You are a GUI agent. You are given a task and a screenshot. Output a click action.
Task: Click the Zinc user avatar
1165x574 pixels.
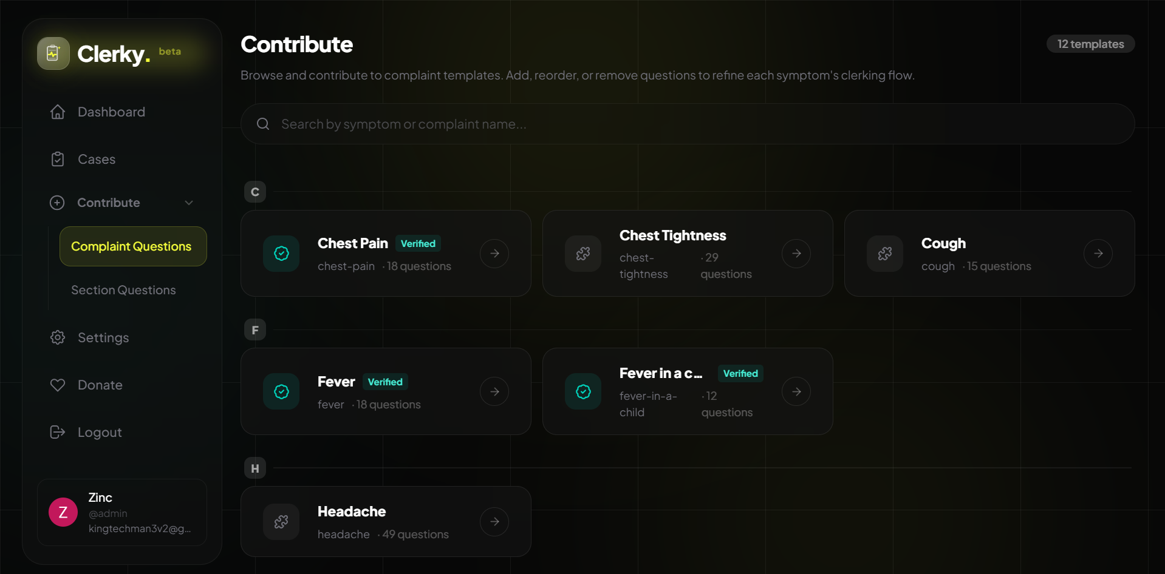pyautogui.click(x=63, y=512)
